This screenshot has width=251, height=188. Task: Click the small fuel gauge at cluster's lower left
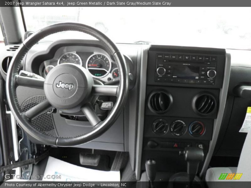point(48,70)
